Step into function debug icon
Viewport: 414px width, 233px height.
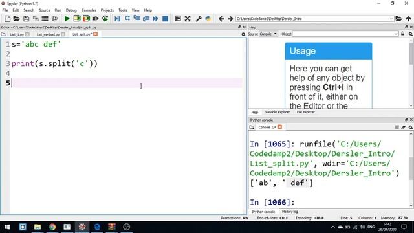pyautogui.click(x=136, y=19)
